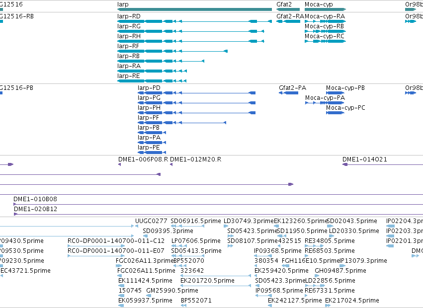
Task: Click the GM25990.5prime EST label
Action: 172,291
